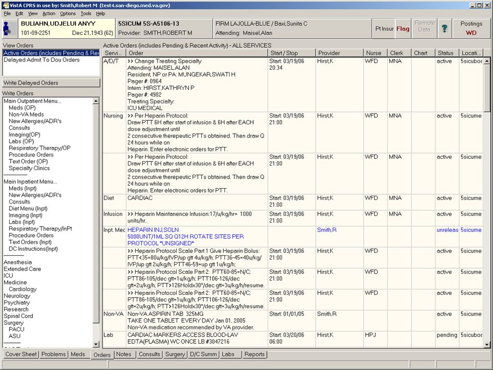Click Write Orders list scroll up arrow

coord(96,101)
